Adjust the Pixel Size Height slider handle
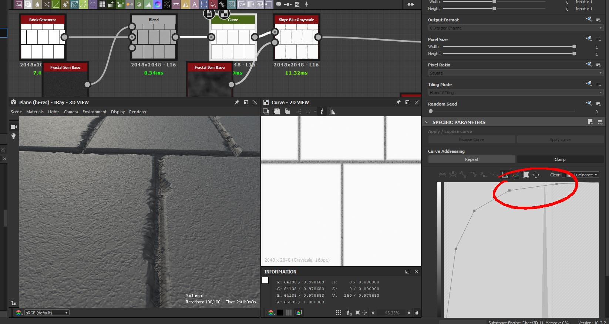Screen dimensions: 609x324 coord(574,54)
